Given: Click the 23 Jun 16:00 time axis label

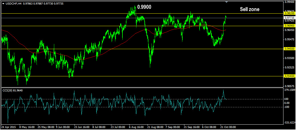Looking at the screenshot, I should (81, 127).
